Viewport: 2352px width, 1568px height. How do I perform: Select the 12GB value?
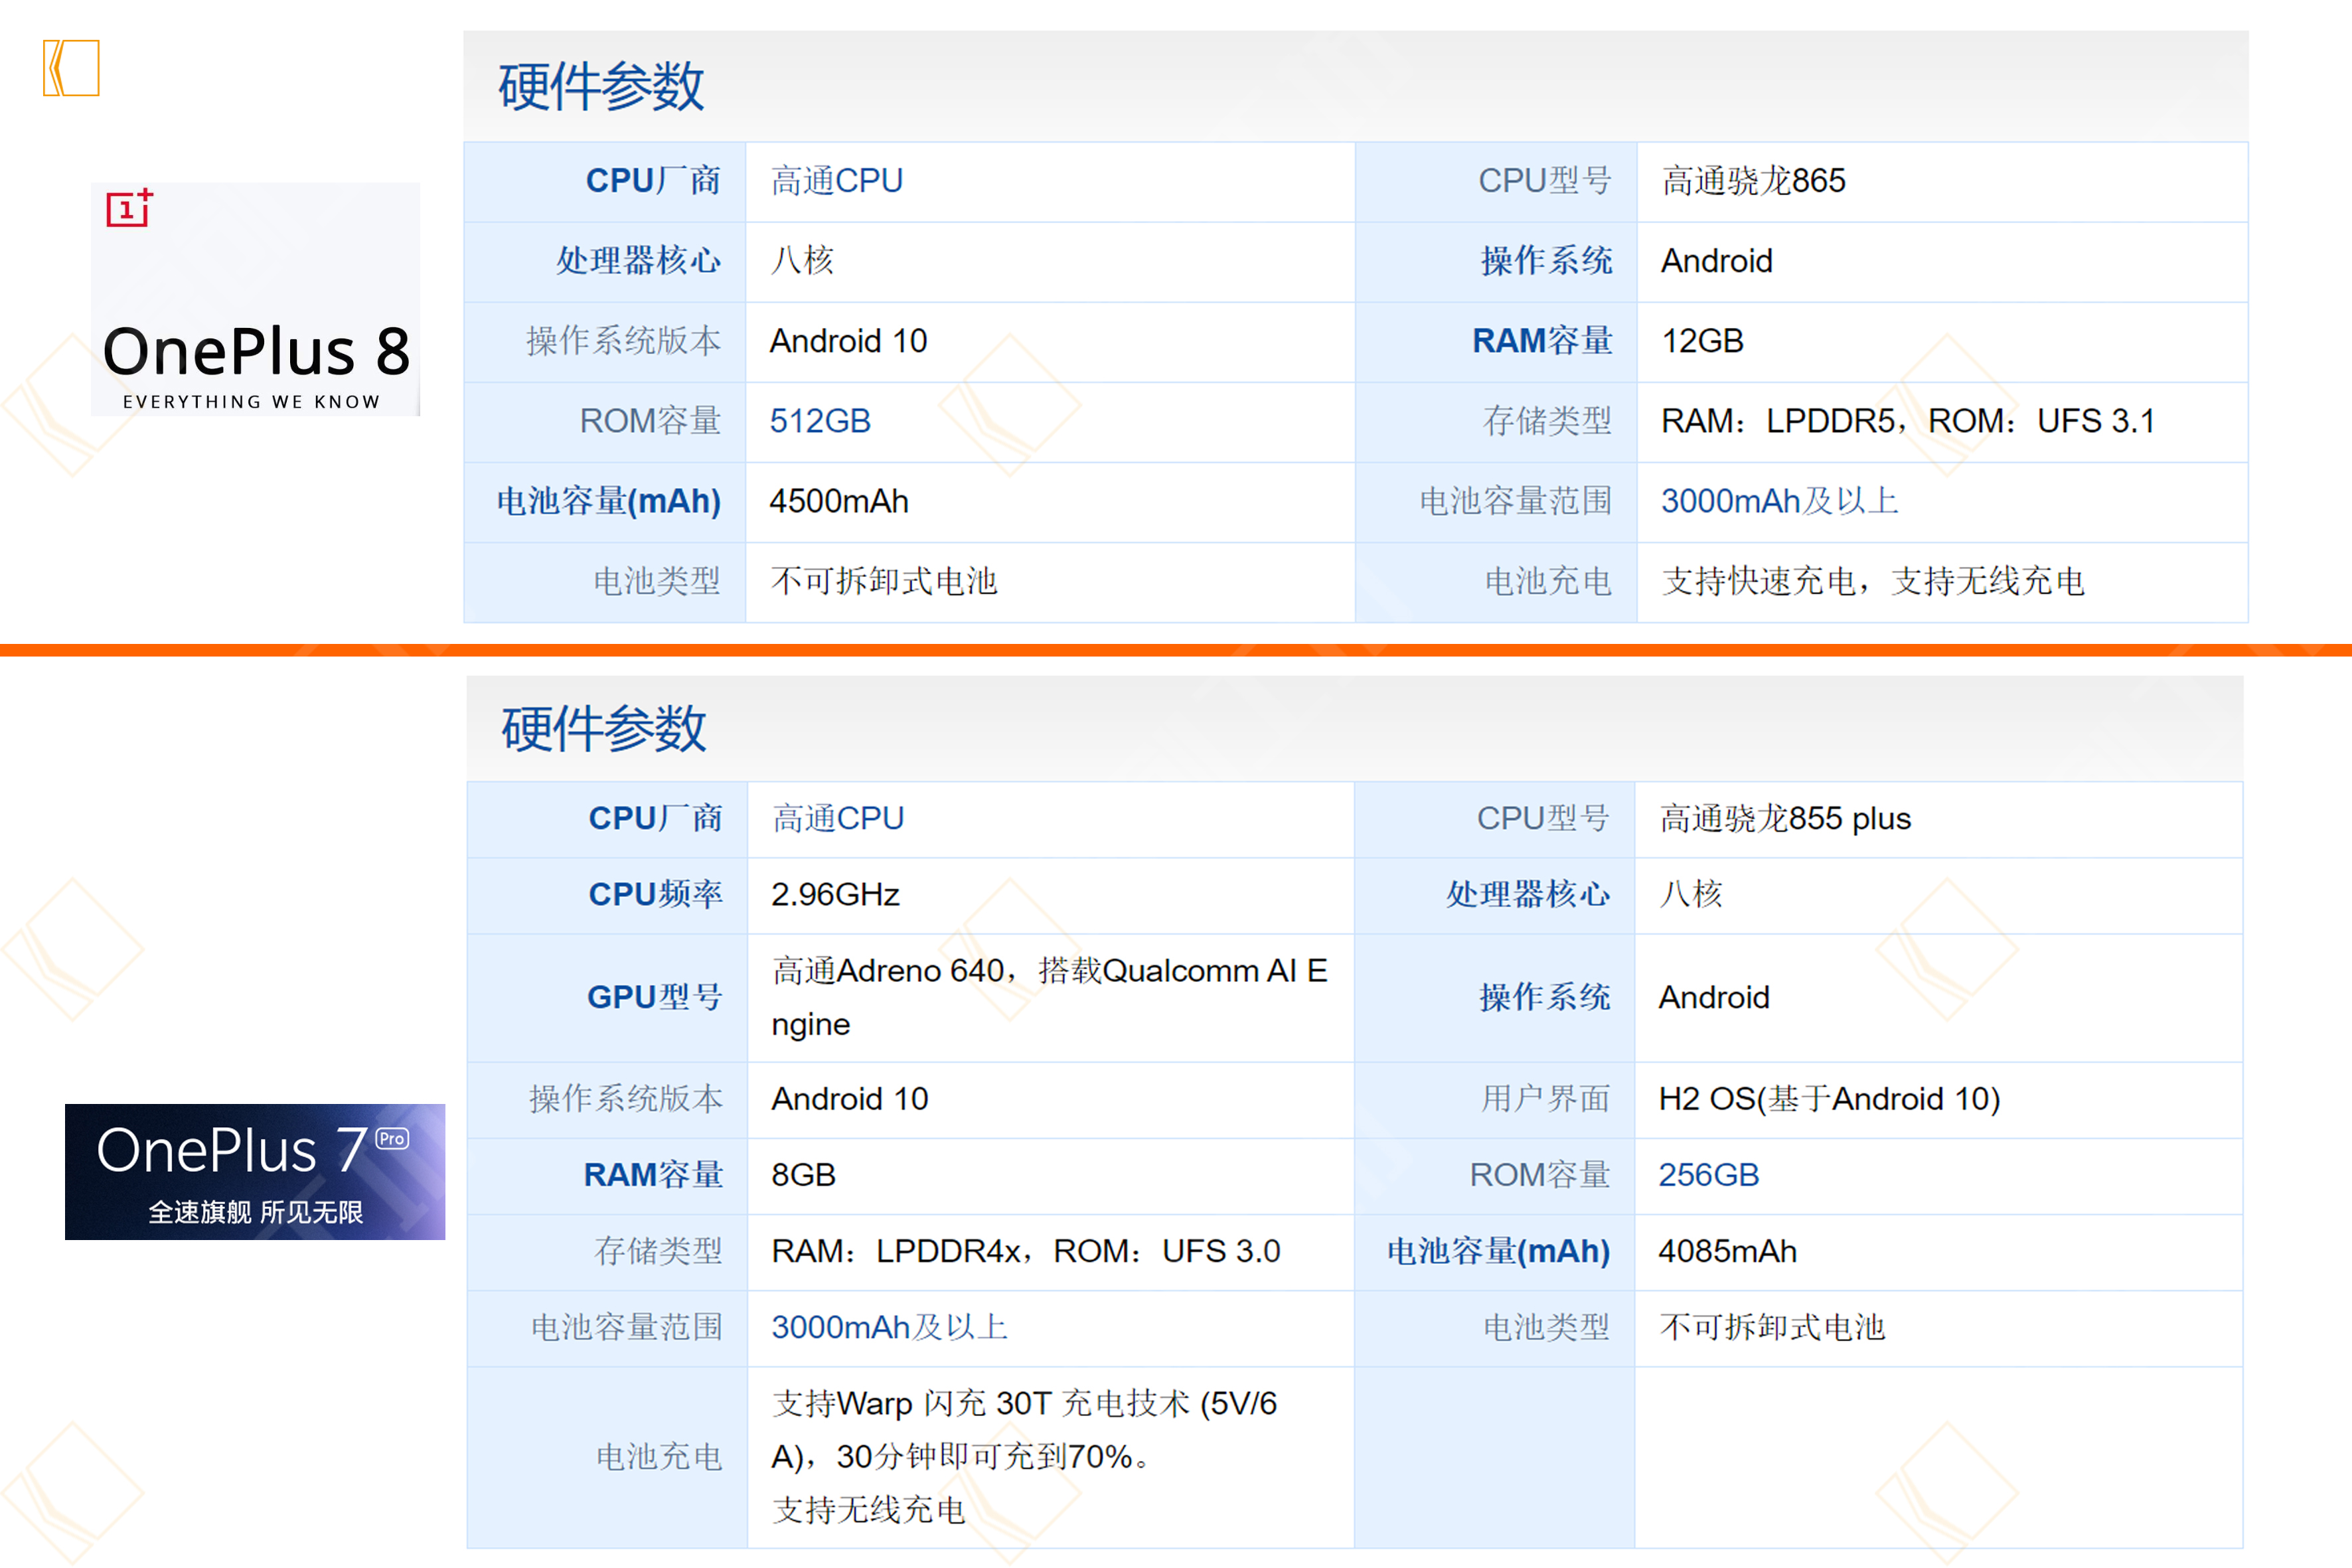tap(1702, 341)
